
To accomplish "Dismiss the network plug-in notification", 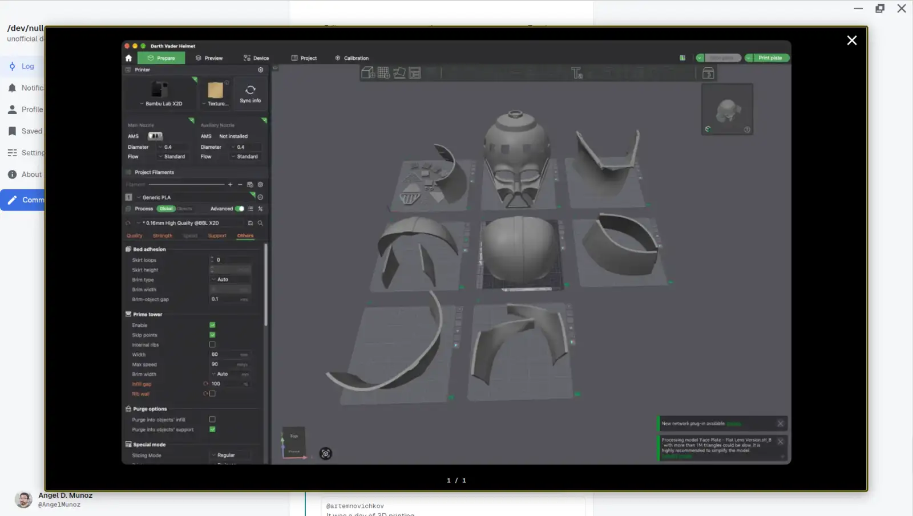I will [780, 423].
